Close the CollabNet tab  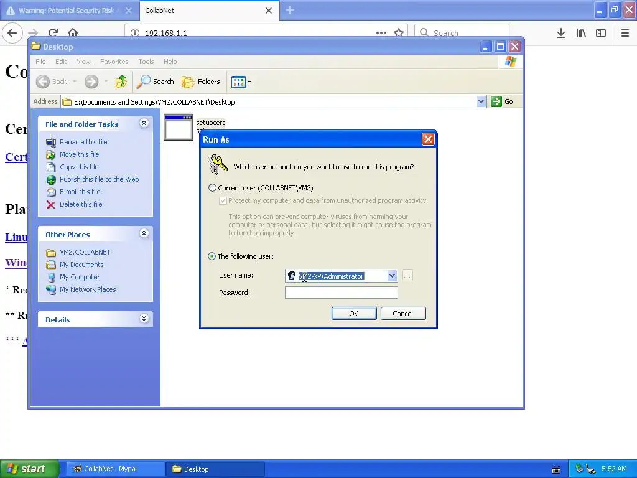(269, 11)
